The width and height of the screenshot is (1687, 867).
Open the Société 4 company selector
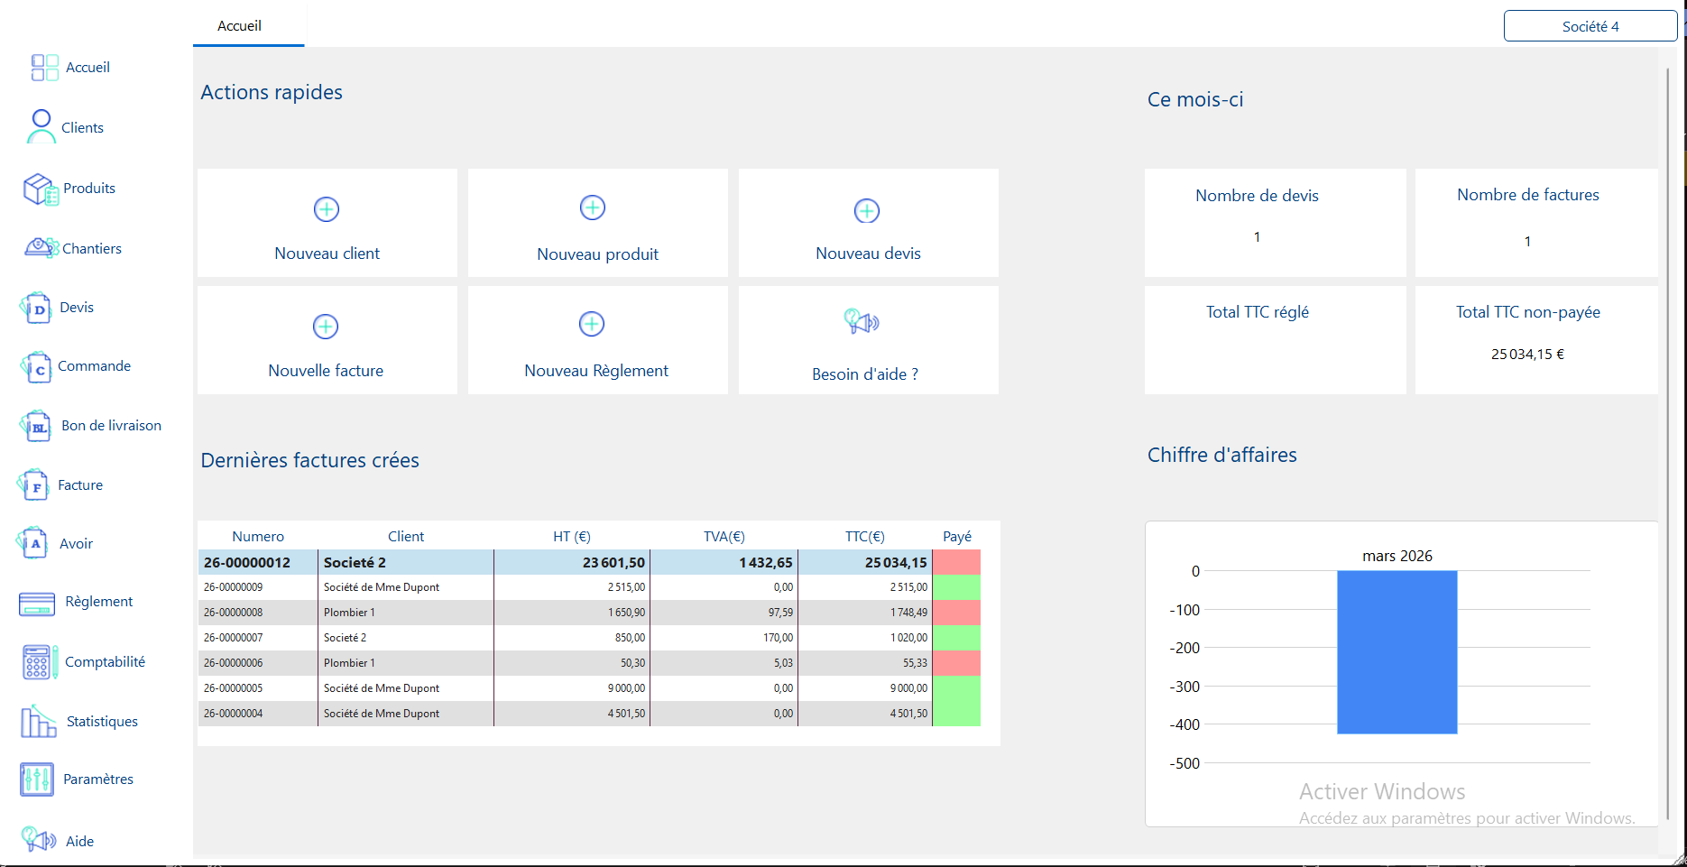[x=1590, y=26]
